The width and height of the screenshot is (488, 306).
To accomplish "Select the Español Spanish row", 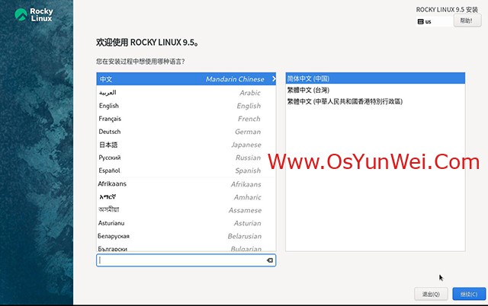I will point(186,171).
